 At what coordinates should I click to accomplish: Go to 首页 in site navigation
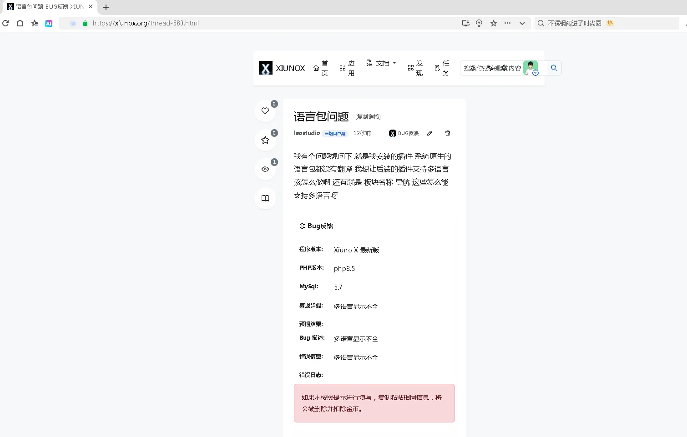(320, 68)
